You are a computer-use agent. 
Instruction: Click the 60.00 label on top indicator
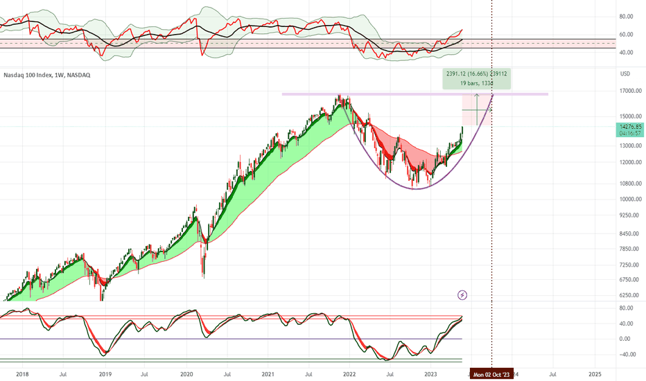(626, 35)
